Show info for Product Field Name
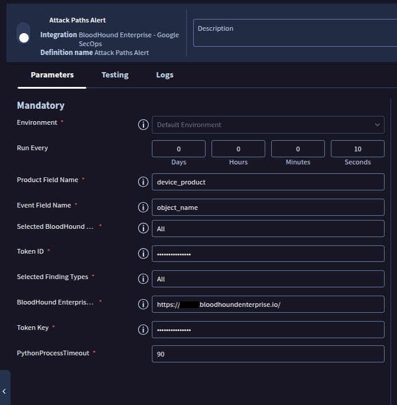 [143, 182]
